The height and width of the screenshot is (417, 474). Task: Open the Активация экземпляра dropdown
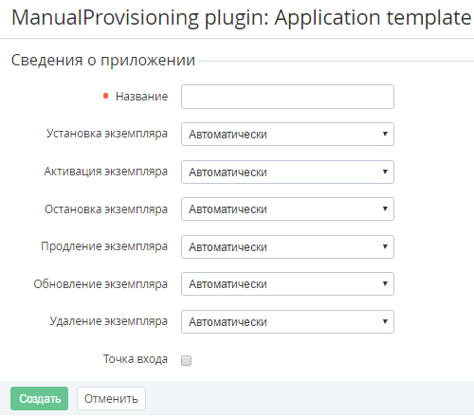tap(287, 172)
